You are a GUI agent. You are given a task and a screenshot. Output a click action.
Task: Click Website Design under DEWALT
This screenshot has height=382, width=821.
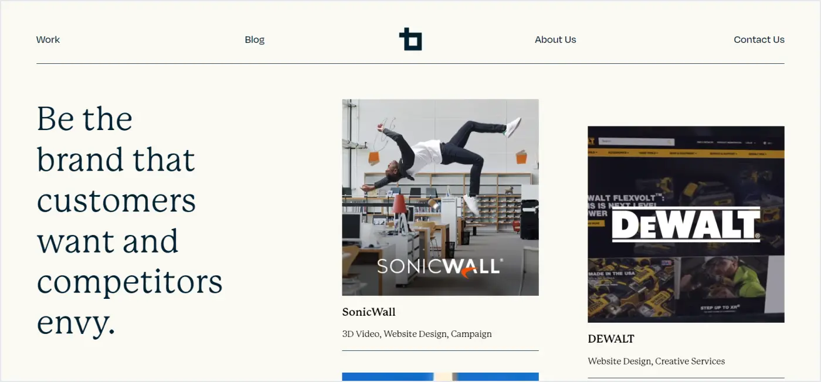tap(620, 361)
